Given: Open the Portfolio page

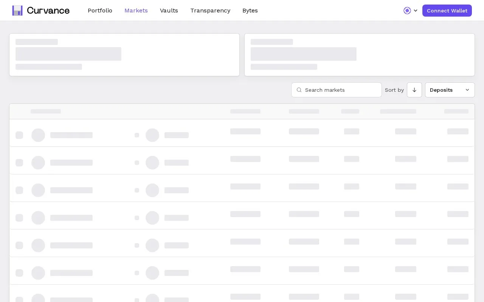Looking at the screenshot, I should 100,11.
